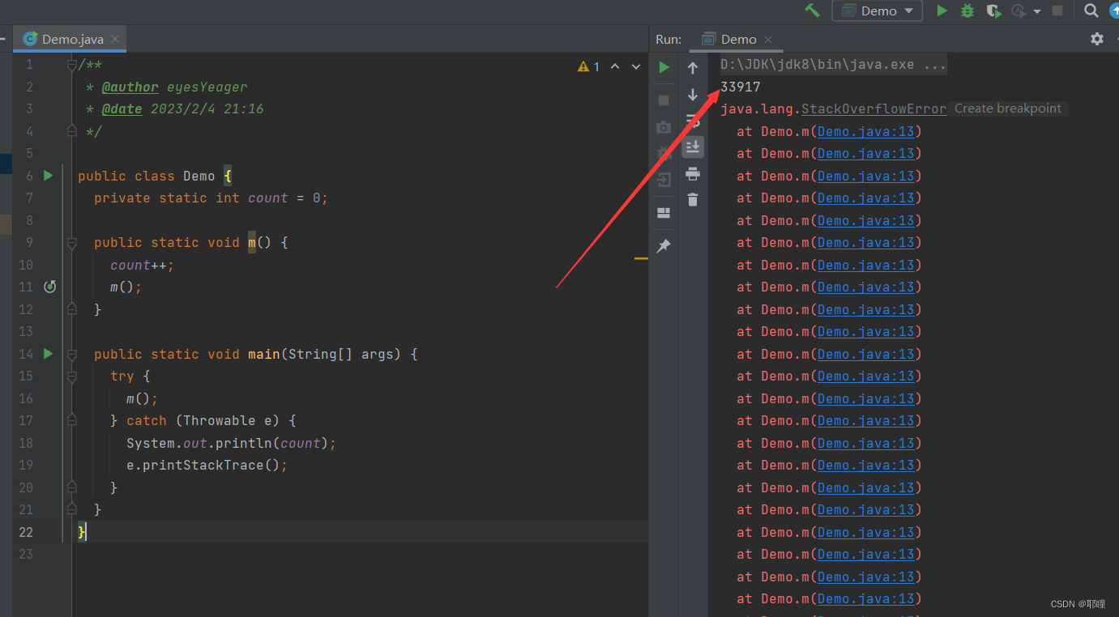The width and height of the screenshot is (1119, 617).
Task: Click the @date tag in the comment
Action: tap(122, 109)
